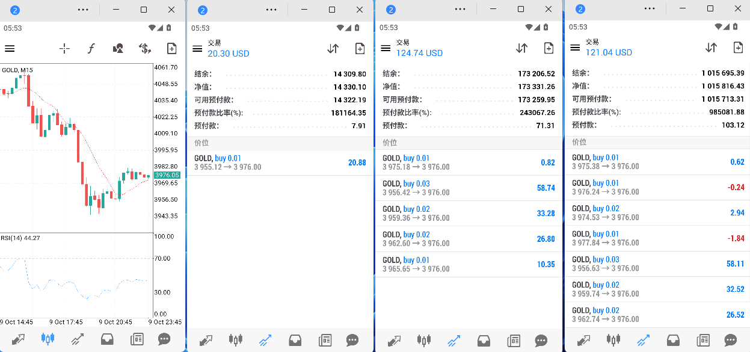Click the RSI(14) 44.27 indicator label
The width and height of the screenshot is (750, 352).
[x=20, y=238]
